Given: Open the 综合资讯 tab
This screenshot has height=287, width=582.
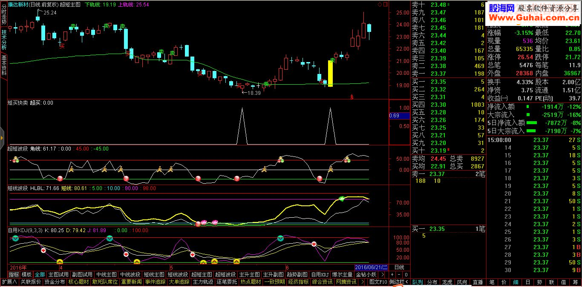Looking at the screenshot, I should pyautogui.click(x=322, y=281).
